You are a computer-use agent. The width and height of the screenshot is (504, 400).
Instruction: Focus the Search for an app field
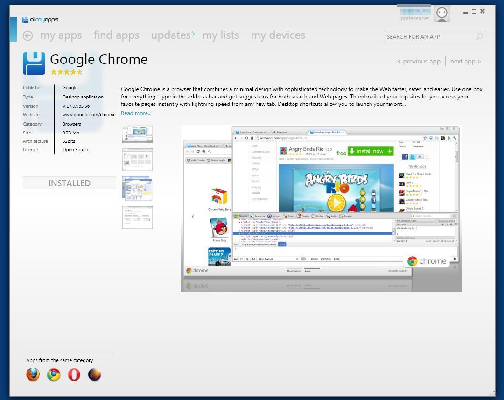pyautogui.click(x=434, y=37)
